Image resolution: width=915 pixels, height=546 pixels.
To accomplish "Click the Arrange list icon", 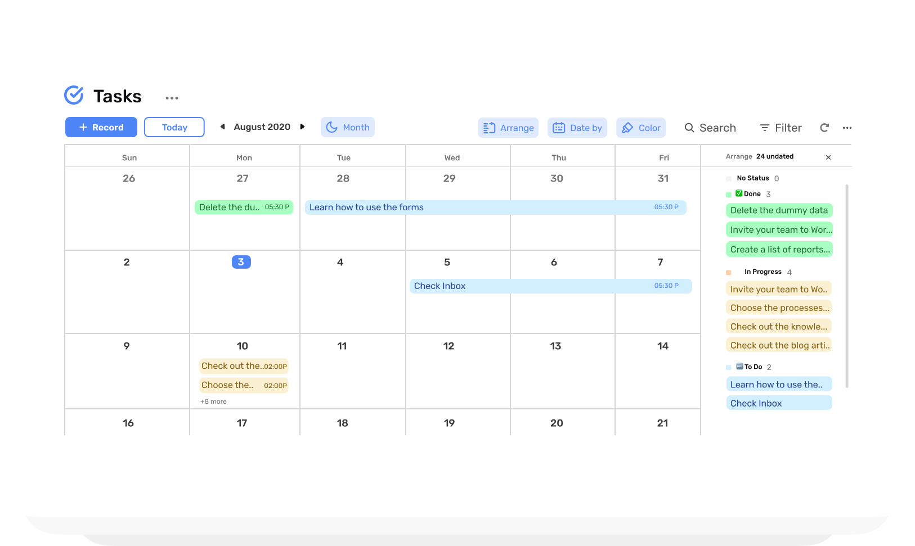I will (x=489, y=128).
